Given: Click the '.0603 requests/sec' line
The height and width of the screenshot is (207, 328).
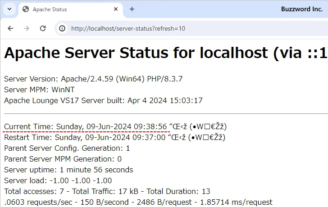Looking at the screenshot, I should coord(138,202).
